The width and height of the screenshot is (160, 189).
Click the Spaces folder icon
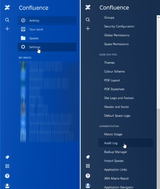tap(23, 38)
